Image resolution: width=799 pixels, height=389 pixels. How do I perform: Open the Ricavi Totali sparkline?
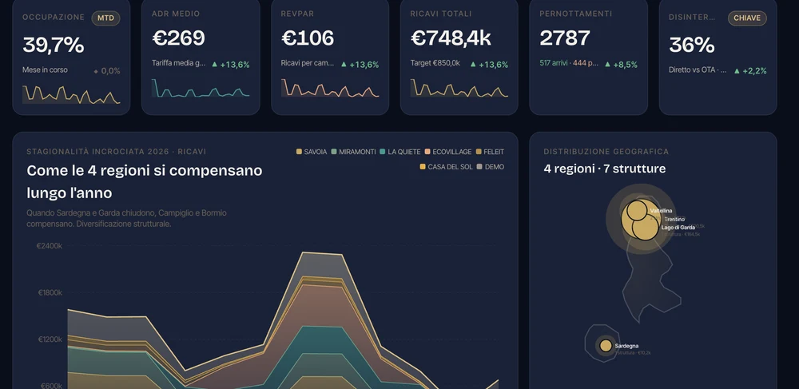tap(459, 88)
